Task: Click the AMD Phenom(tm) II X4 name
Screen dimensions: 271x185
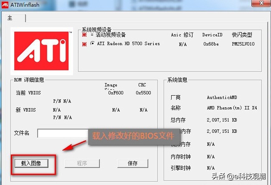Action: [232, 108]
